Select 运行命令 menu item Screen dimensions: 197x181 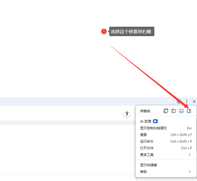[x=147, y=142]
